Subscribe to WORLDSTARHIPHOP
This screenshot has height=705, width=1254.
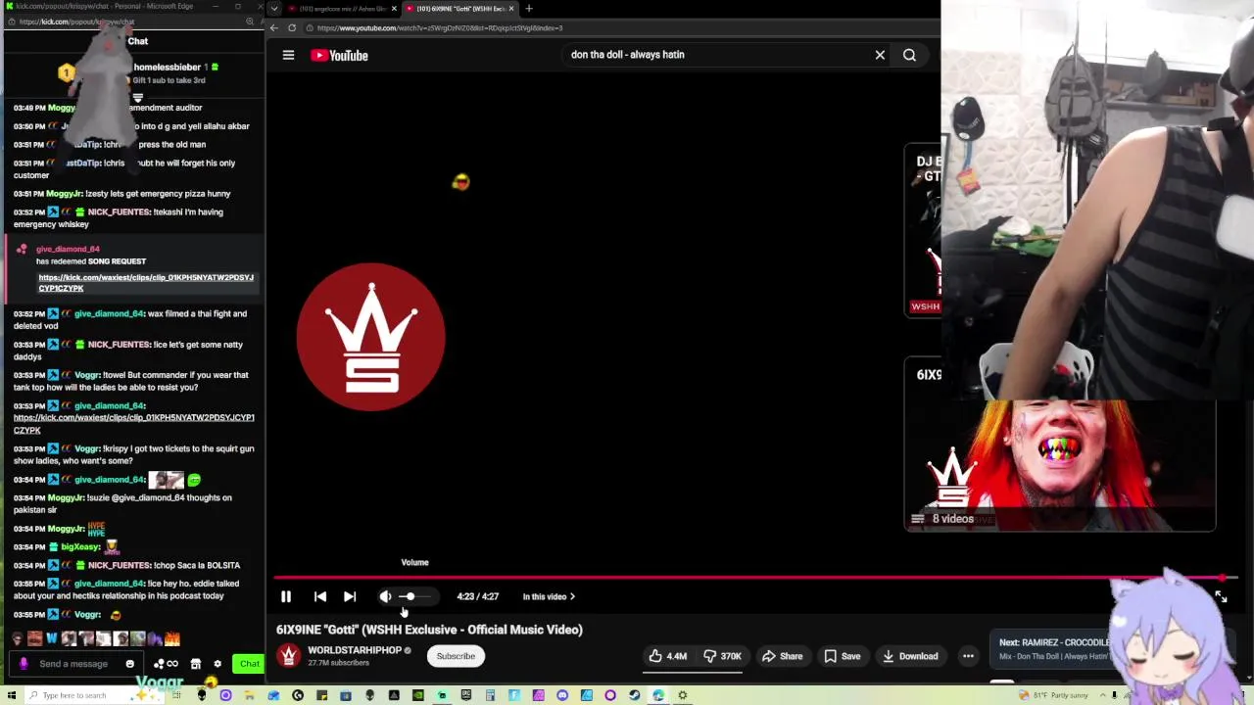[x=456, y=656]
